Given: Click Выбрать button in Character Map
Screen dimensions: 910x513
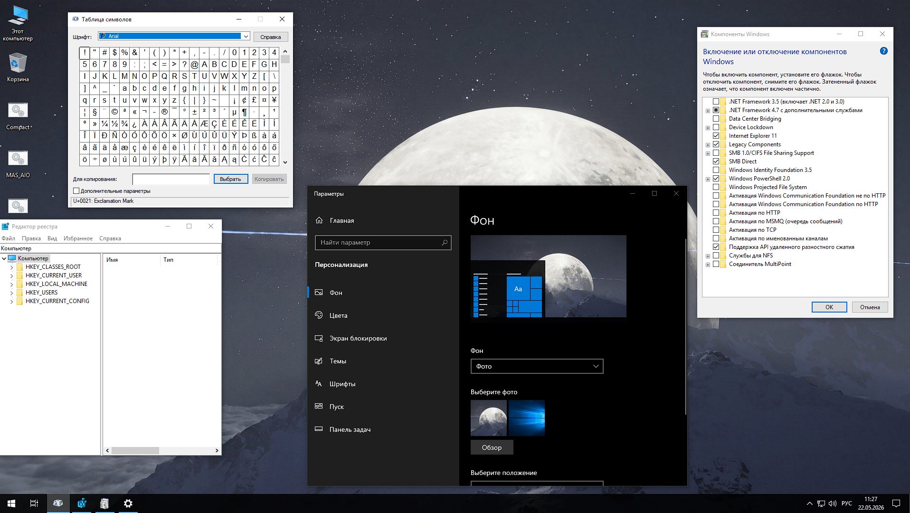Looking at the screenshot, I should pos(230,179).
